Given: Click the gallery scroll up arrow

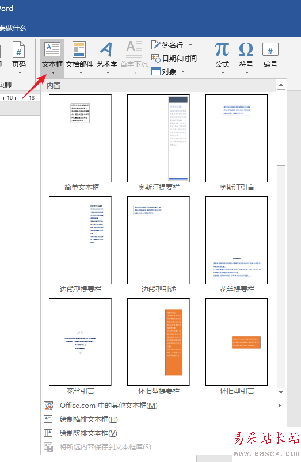Looking at the screenshot, I should 281,85.
